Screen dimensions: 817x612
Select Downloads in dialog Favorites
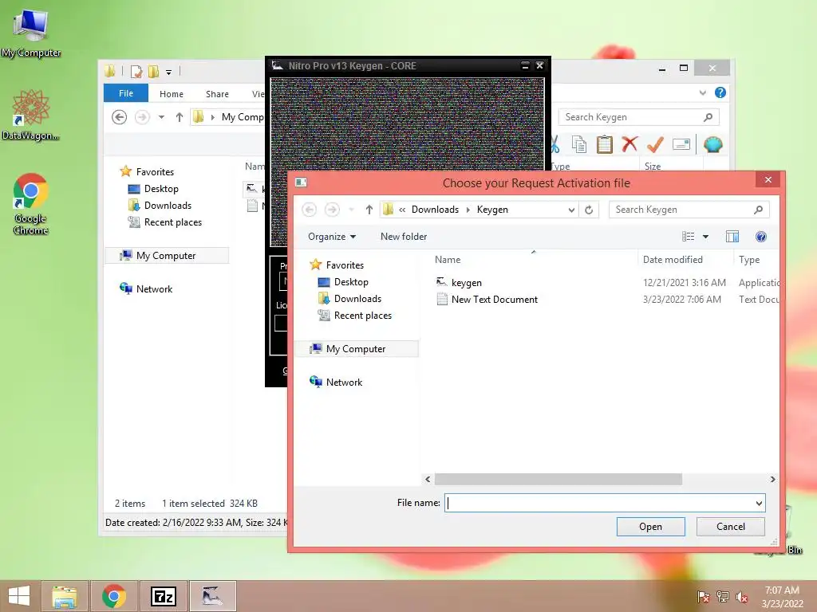tap(357, 299)
